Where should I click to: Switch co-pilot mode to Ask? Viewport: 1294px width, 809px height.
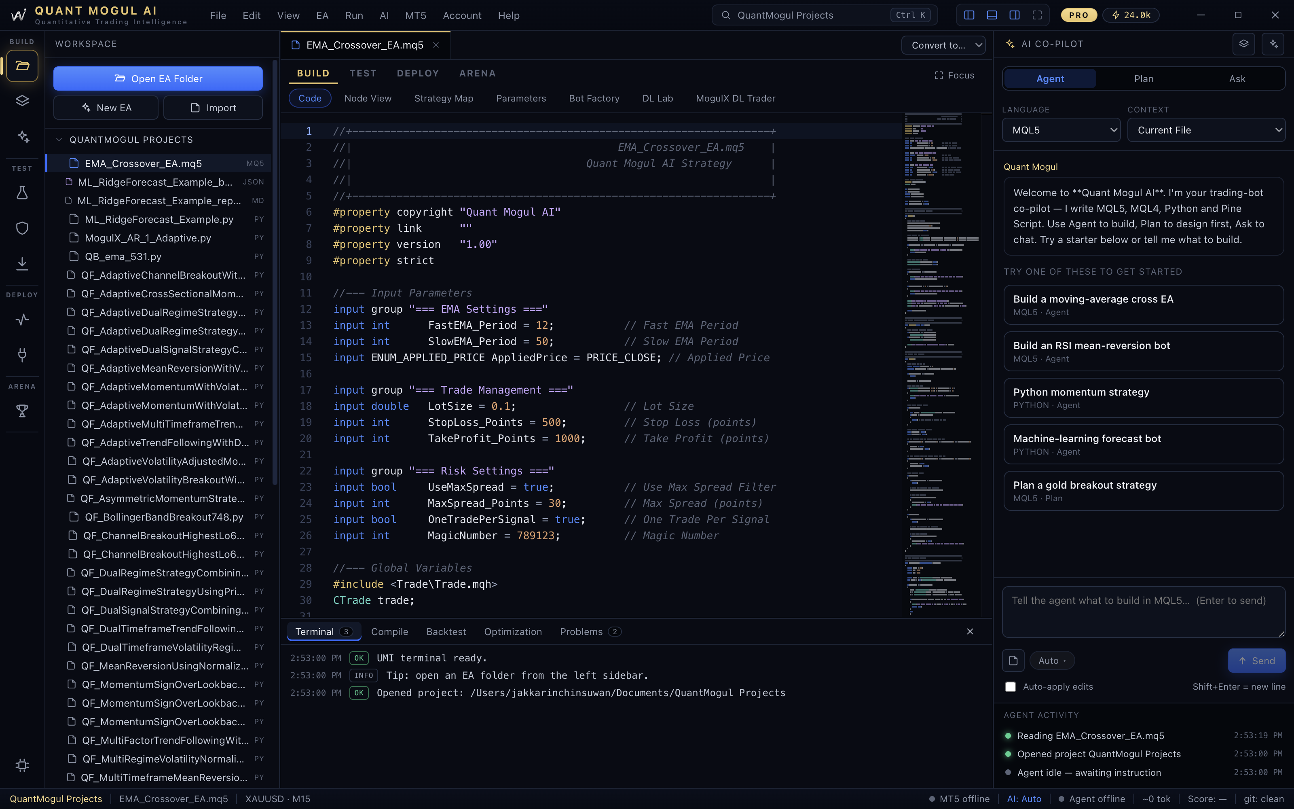[x=1237, y=78]
